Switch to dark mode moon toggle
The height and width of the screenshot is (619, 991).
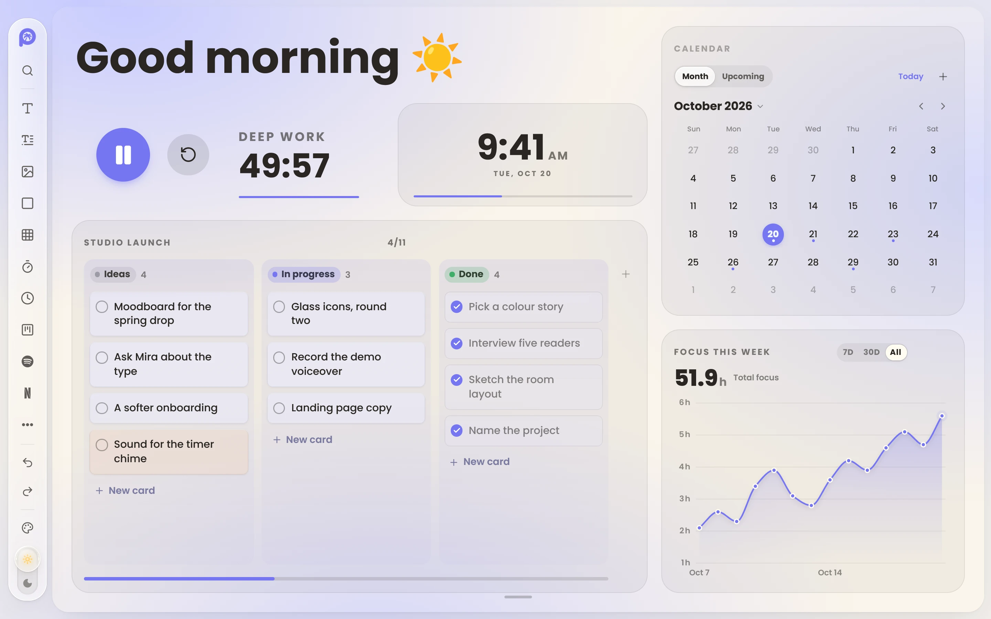28,583
